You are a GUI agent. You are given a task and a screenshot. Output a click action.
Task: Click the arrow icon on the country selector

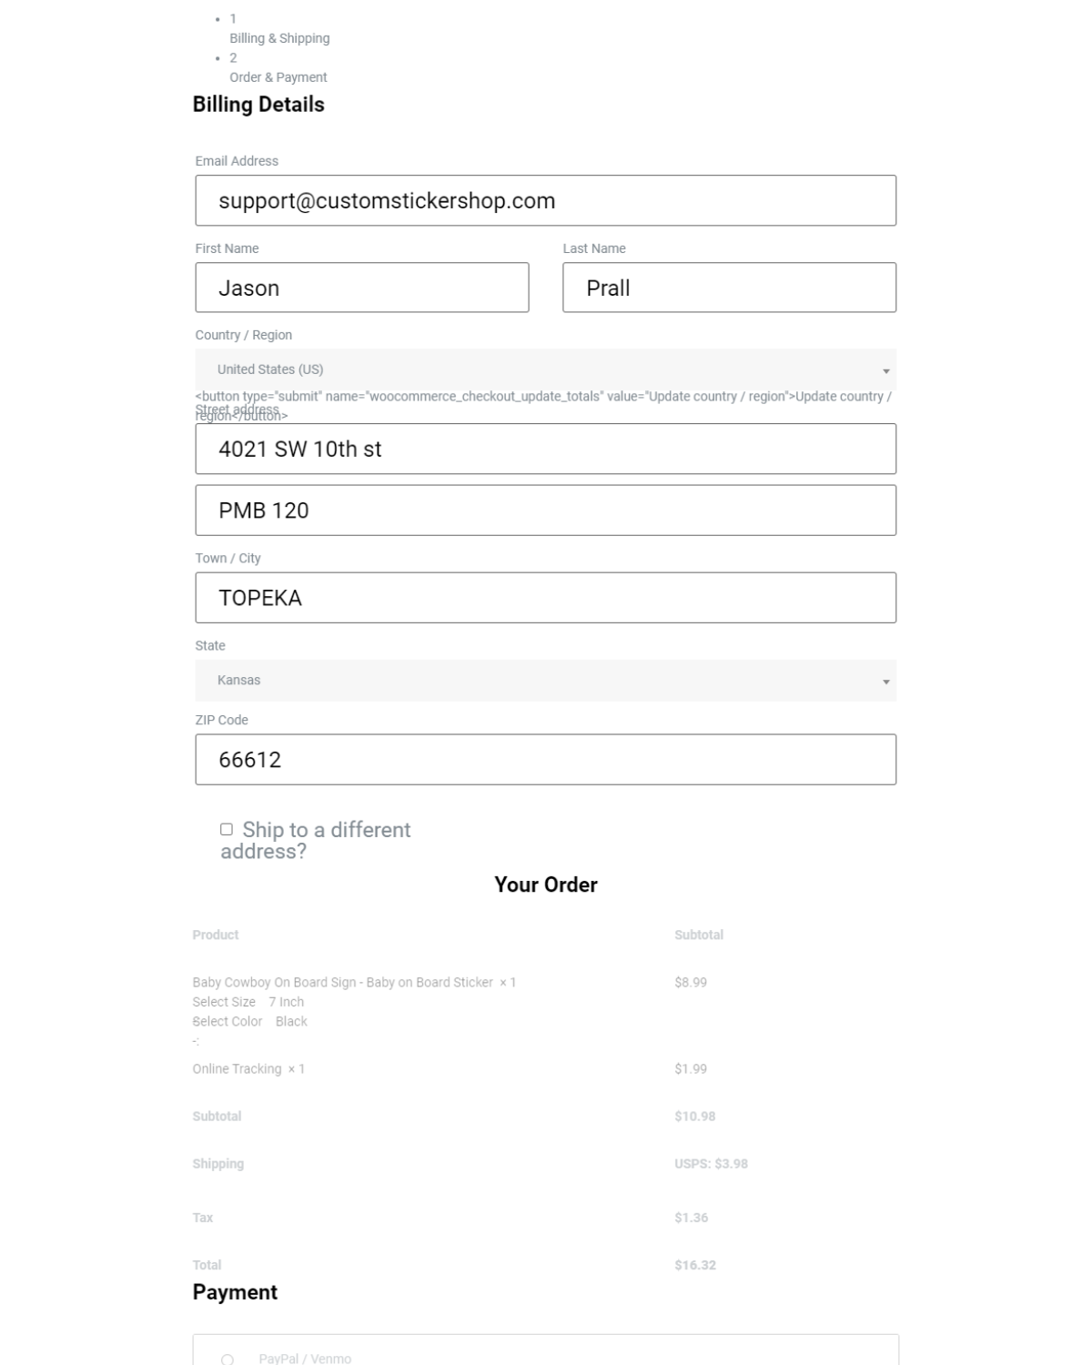click(x=885, y=371)
